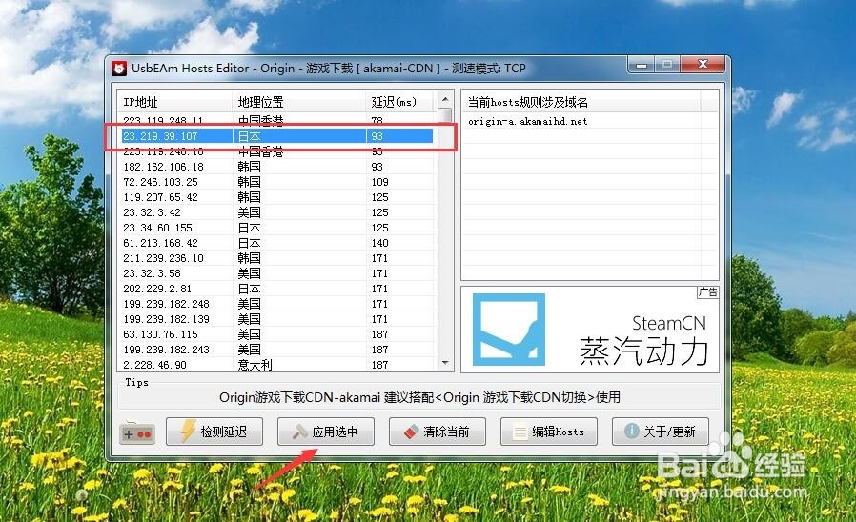Sort by IP地址 column header
The image size is (856, 522).
point(174,102)
